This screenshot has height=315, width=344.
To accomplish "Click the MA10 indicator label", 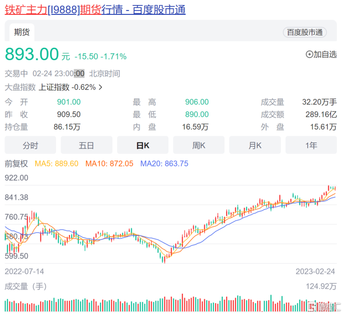I will tap(109, 163).
